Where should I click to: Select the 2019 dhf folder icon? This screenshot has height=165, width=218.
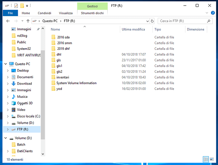(53, 49)
